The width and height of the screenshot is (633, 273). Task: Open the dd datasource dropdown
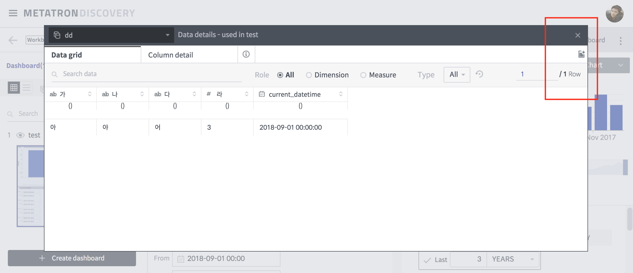pyautogui.click(x=168, y=35)
